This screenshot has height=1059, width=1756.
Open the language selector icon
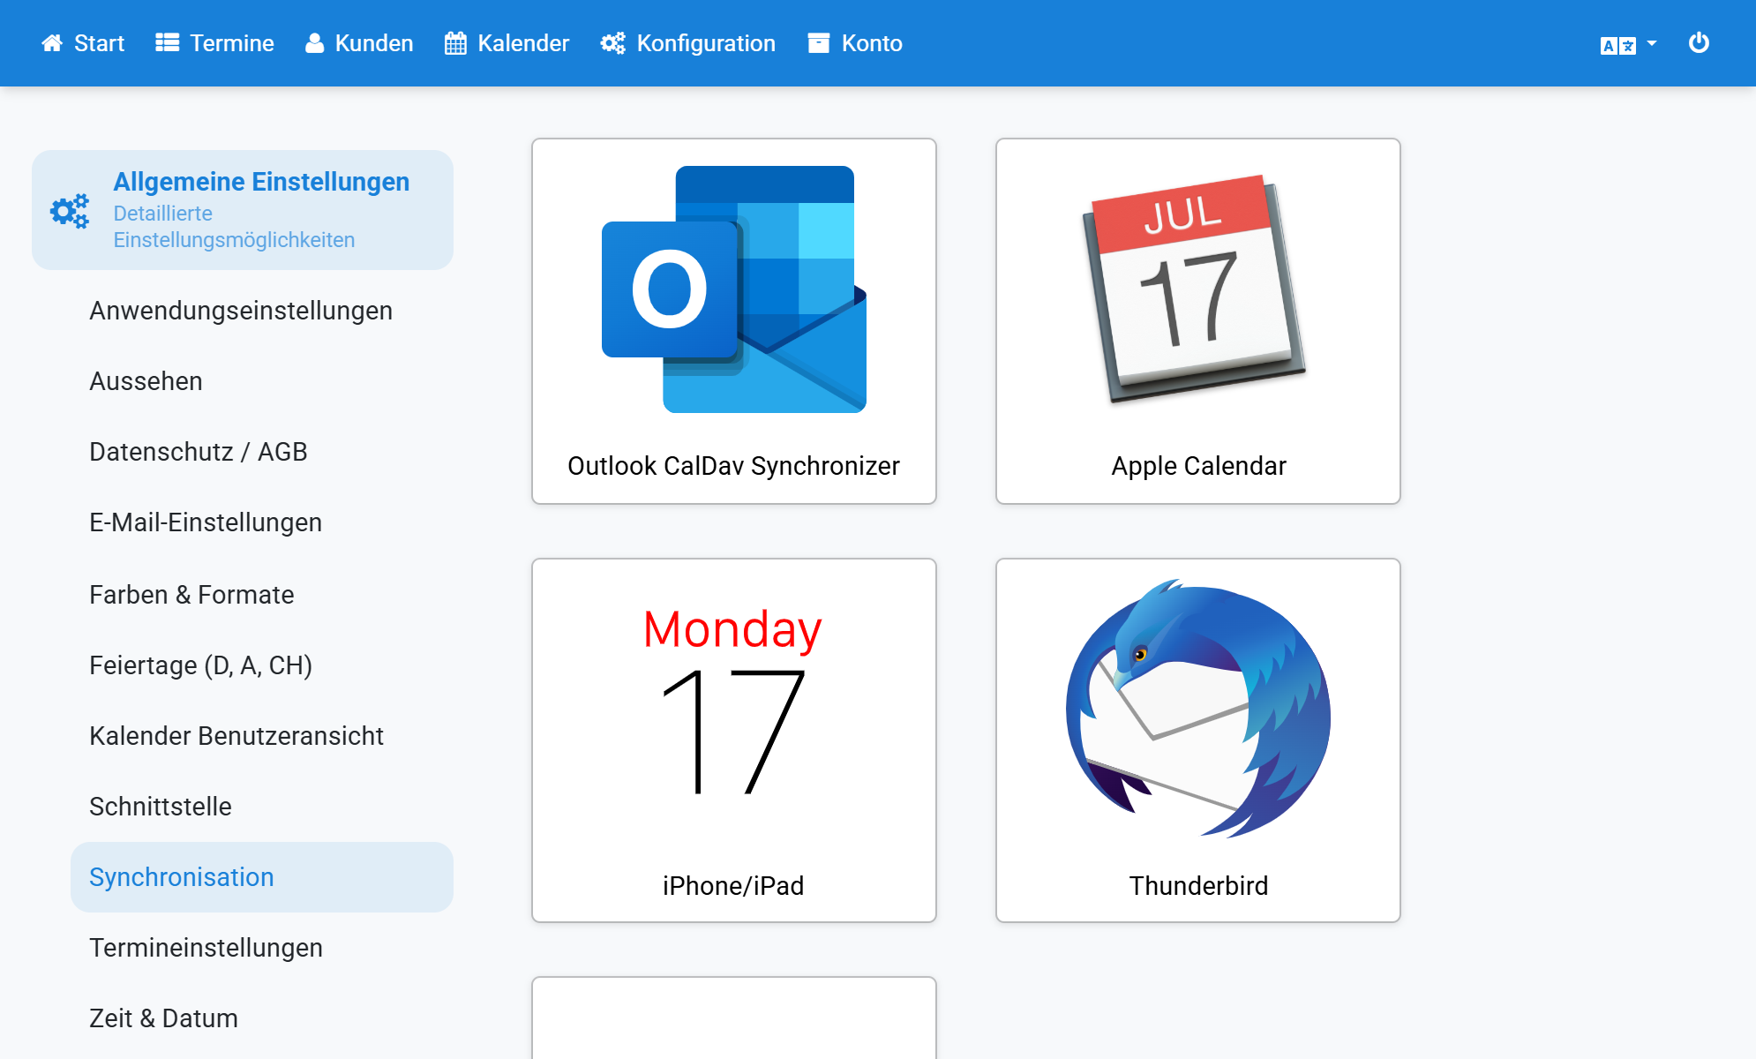pyautogui.click(x=1618, y=45)
